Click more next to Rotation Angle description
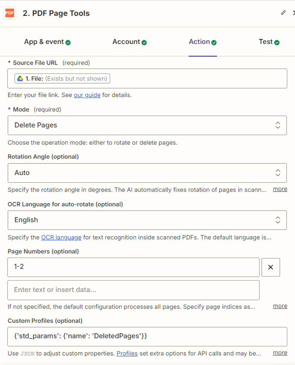This screenshot has height=365, width=295. pos(280,189)
